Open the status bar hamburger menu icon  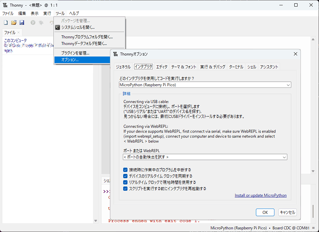[x=313, y=228]
